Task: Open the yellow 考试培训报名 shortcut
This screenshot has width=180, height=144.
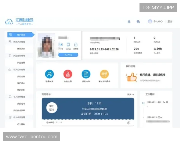Action: 104,74
